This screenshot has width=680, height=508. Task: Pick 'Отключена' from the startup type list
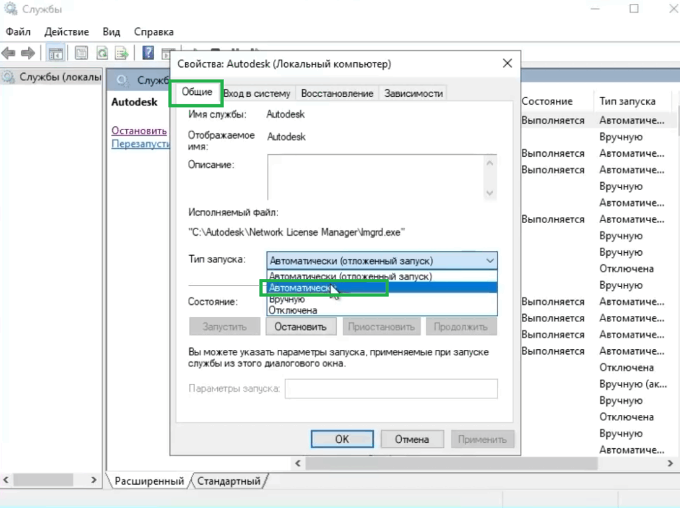coord(293,310)
